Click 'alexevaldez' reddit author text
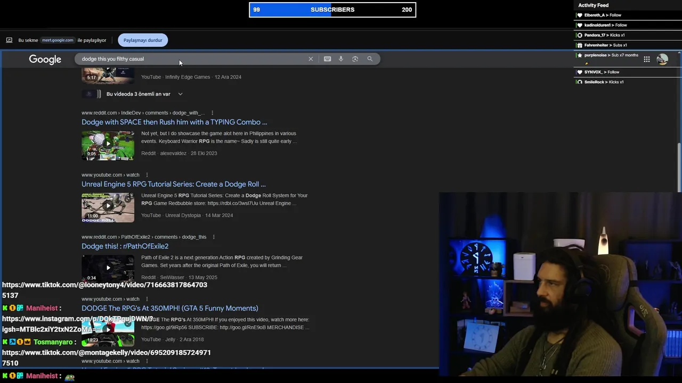682x383 pixels. click(173, 153)
